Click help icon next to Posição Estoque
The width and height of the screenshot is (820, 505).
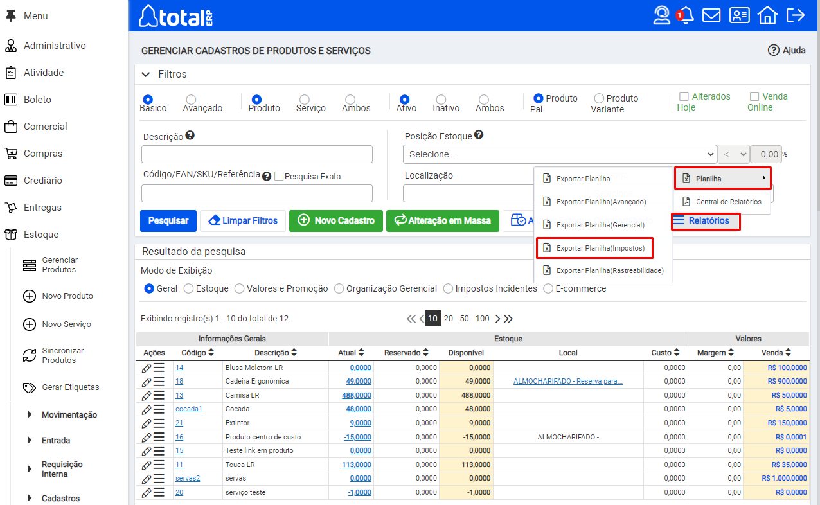[479, 135]
